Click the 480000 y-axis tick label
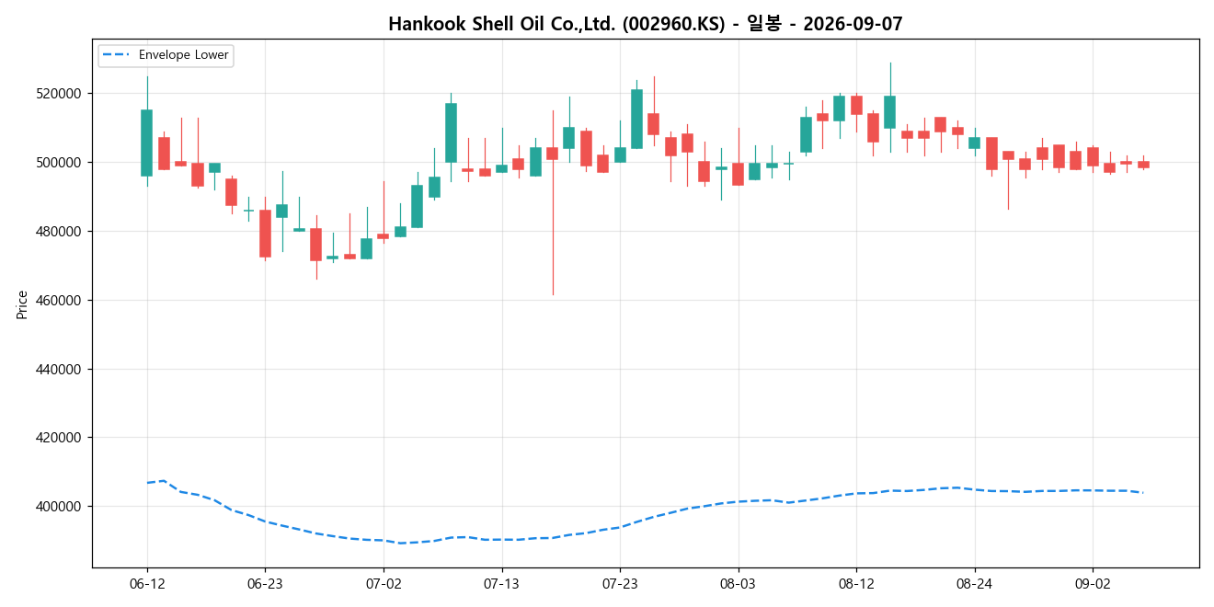 (x=61, y=232)
